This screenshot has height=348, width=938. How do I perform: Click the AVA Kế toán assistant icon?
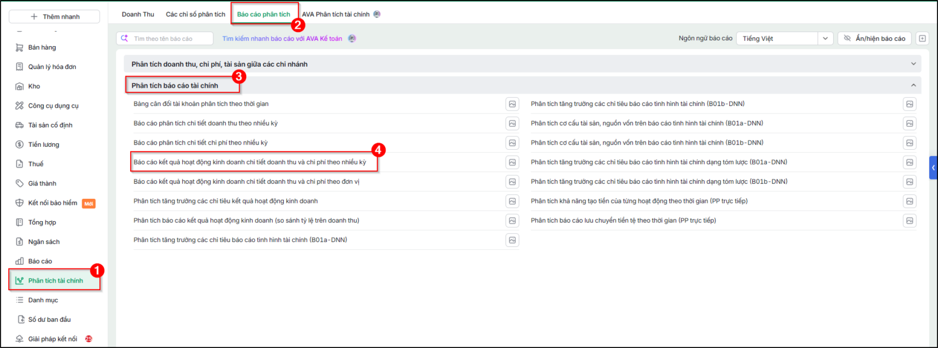(352, 39)
